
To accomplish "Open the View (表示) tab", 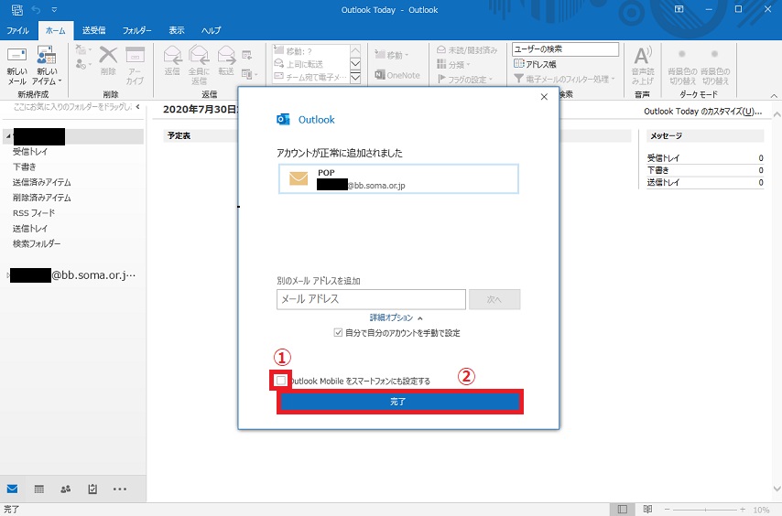I will click(176, 30).
